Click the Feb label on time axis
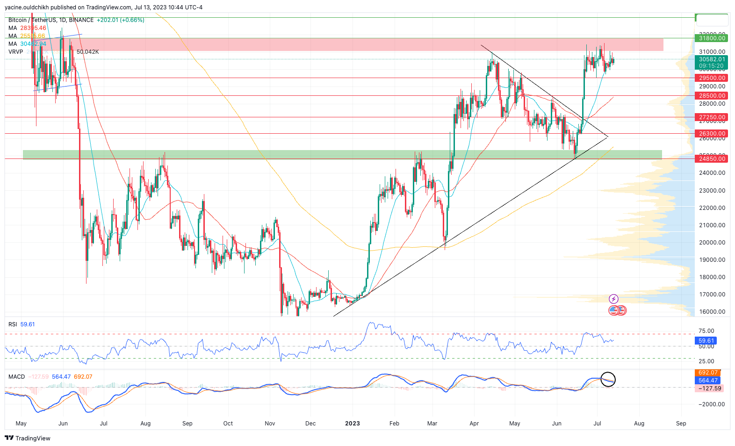735x446 pixels. (394, 424)
